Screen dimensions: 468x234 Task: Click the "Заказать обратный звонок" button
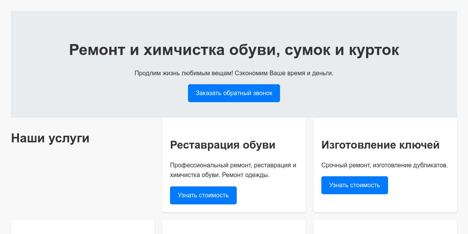[x=234, y=93]
